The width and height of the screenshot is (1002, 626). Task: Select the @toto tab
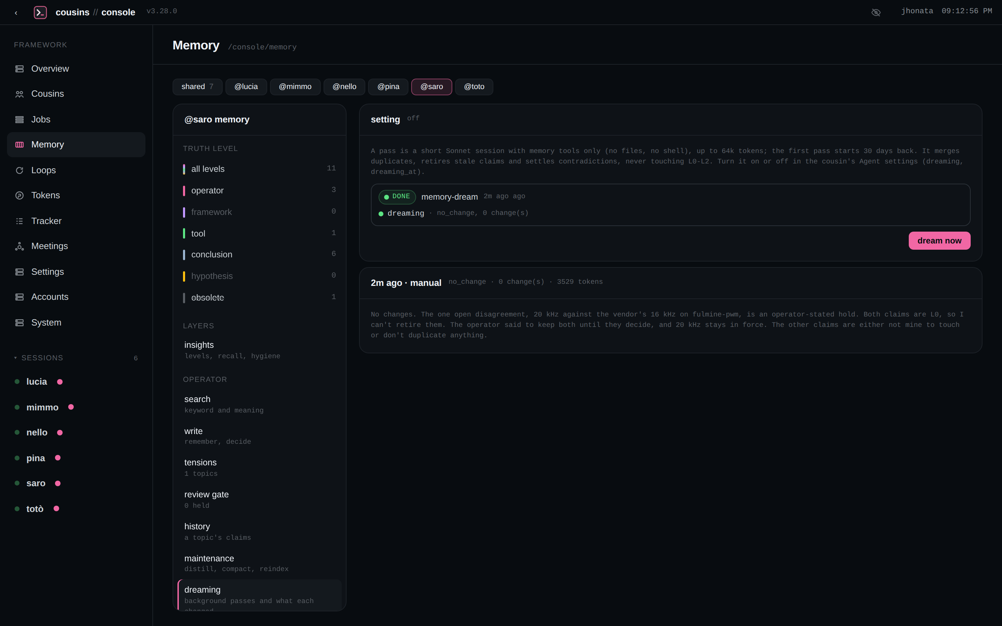click(x=474, y=87)
